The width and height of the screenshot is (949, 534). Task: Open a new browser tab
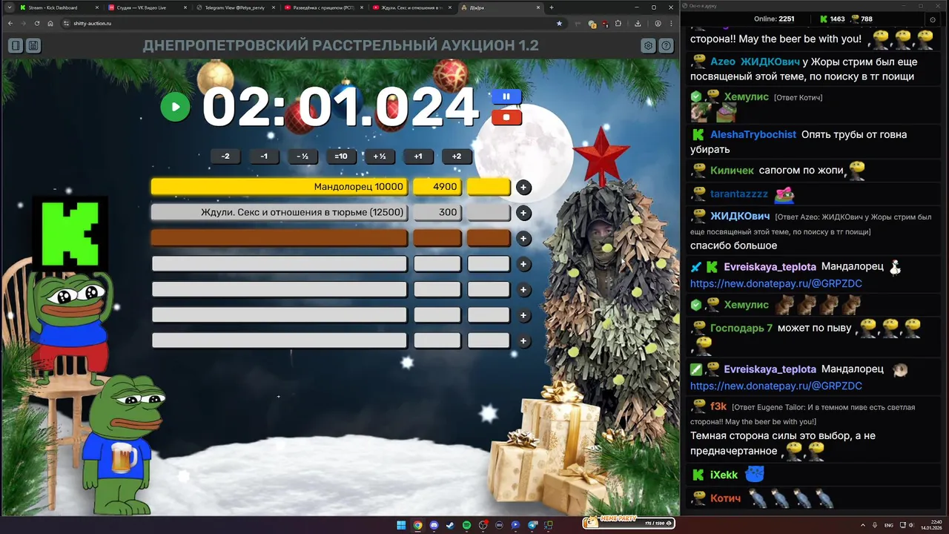pos(551,7)
